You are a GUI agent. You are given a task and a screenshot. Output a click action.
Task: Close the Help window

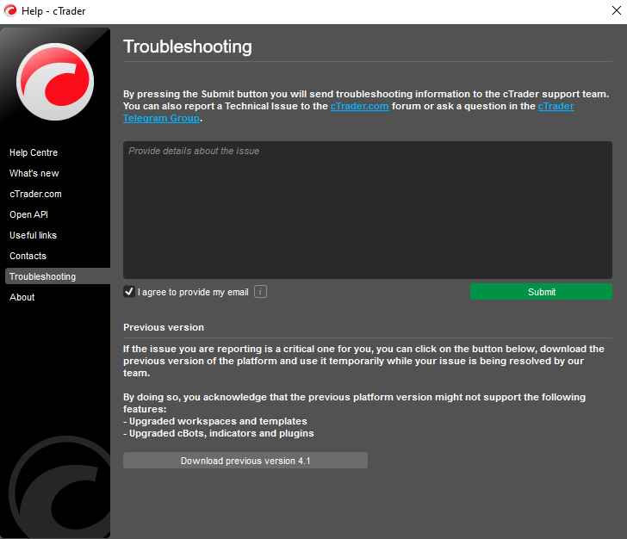coord(616,10)
